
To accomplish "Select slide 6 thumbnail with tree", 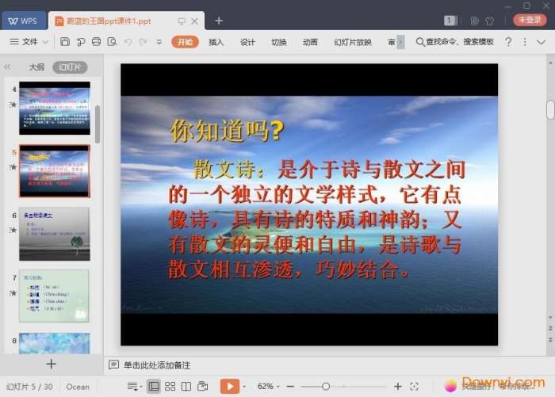I will click(55, 234).
